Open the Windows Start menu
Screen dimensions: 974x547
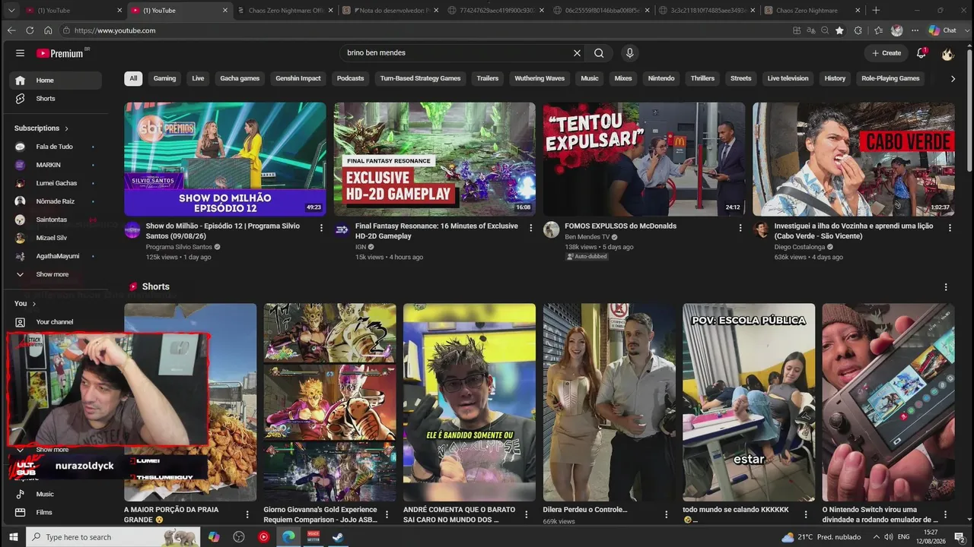point(13,537)
